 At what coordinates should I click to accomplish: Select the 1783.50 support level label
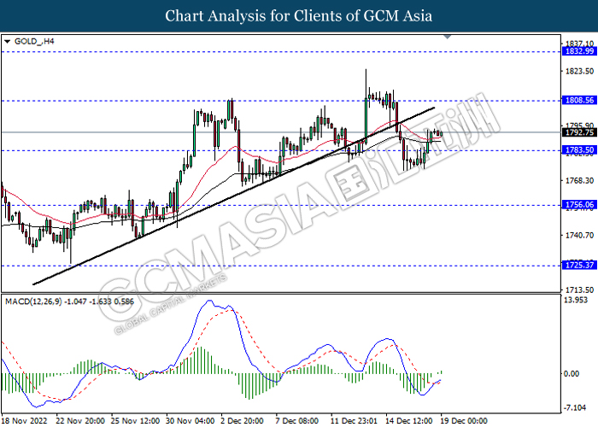(579, 149)
